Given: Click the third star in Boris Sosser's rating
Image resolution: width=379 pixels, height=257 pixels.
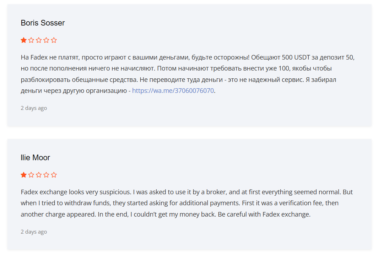Looking at the screenshot, I should click(x=39, y=40).
